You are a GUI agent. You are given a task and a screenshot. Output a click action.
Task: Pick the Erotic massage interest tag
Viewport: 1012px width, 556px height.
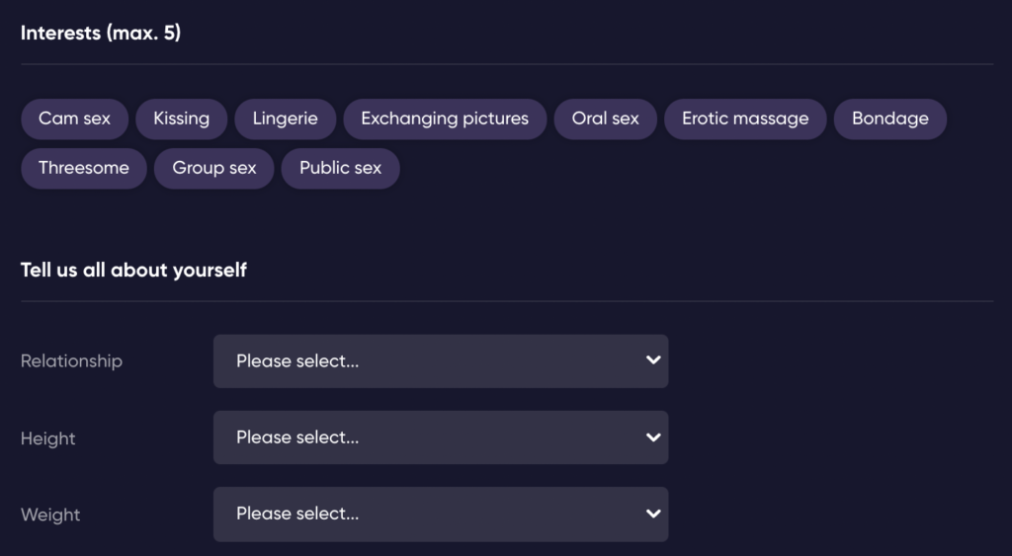(745, 119)
